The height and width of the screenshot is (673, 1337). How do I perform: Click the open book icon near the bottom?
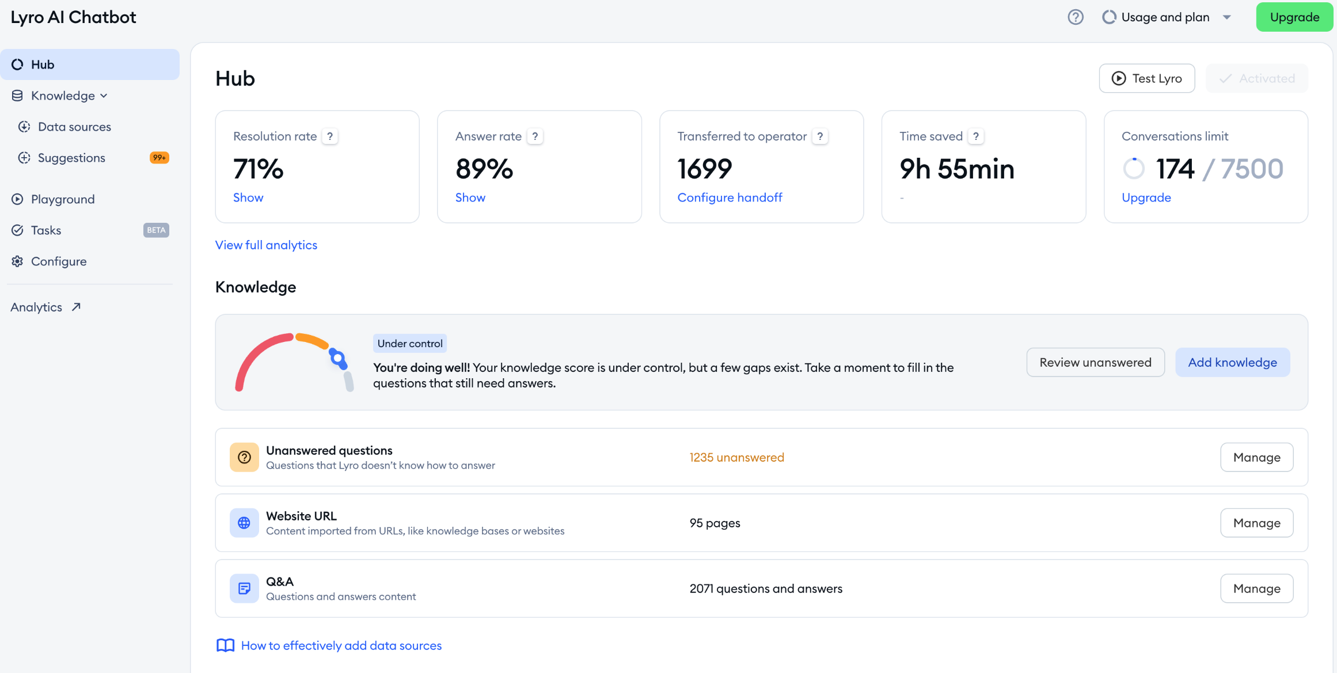225,645
